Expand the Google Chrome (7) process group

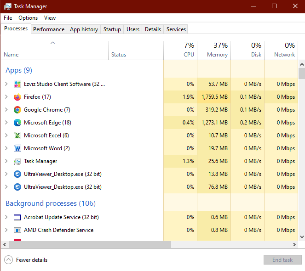(x=6, y=110)
